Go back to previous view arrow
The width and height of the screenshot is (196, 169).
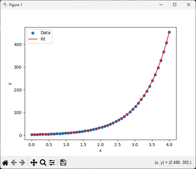14,163
